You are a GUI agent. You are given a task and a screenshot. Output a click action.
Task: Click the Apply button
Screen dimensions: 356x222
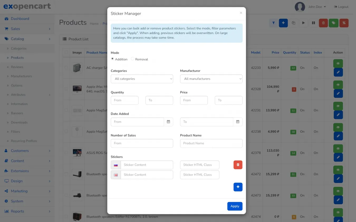(235, 206)
